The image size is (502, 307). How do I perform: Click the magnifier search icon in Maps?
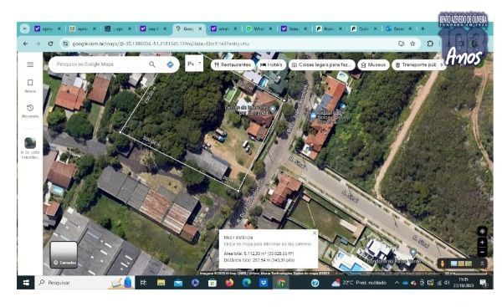coord(152,64)
